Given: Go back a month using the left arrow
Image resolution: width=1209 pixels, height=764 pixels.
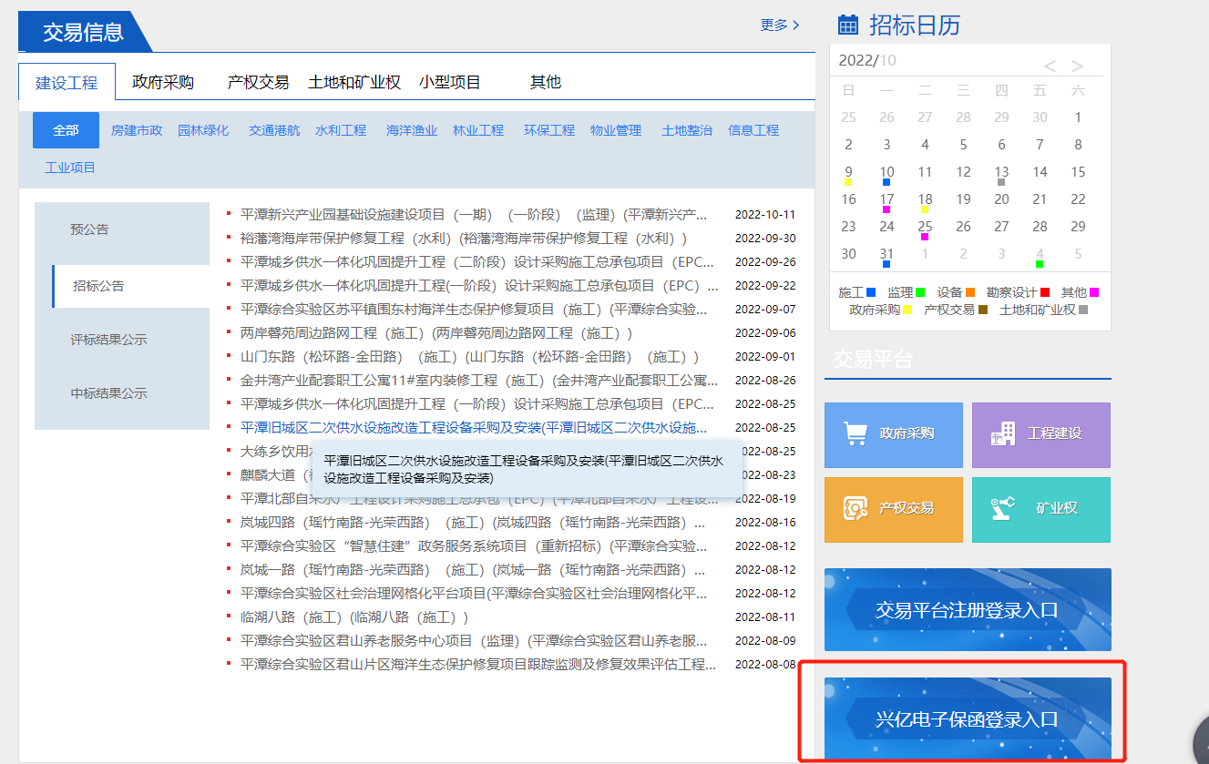Looking at the screenshot, I should pos(1050,66).
